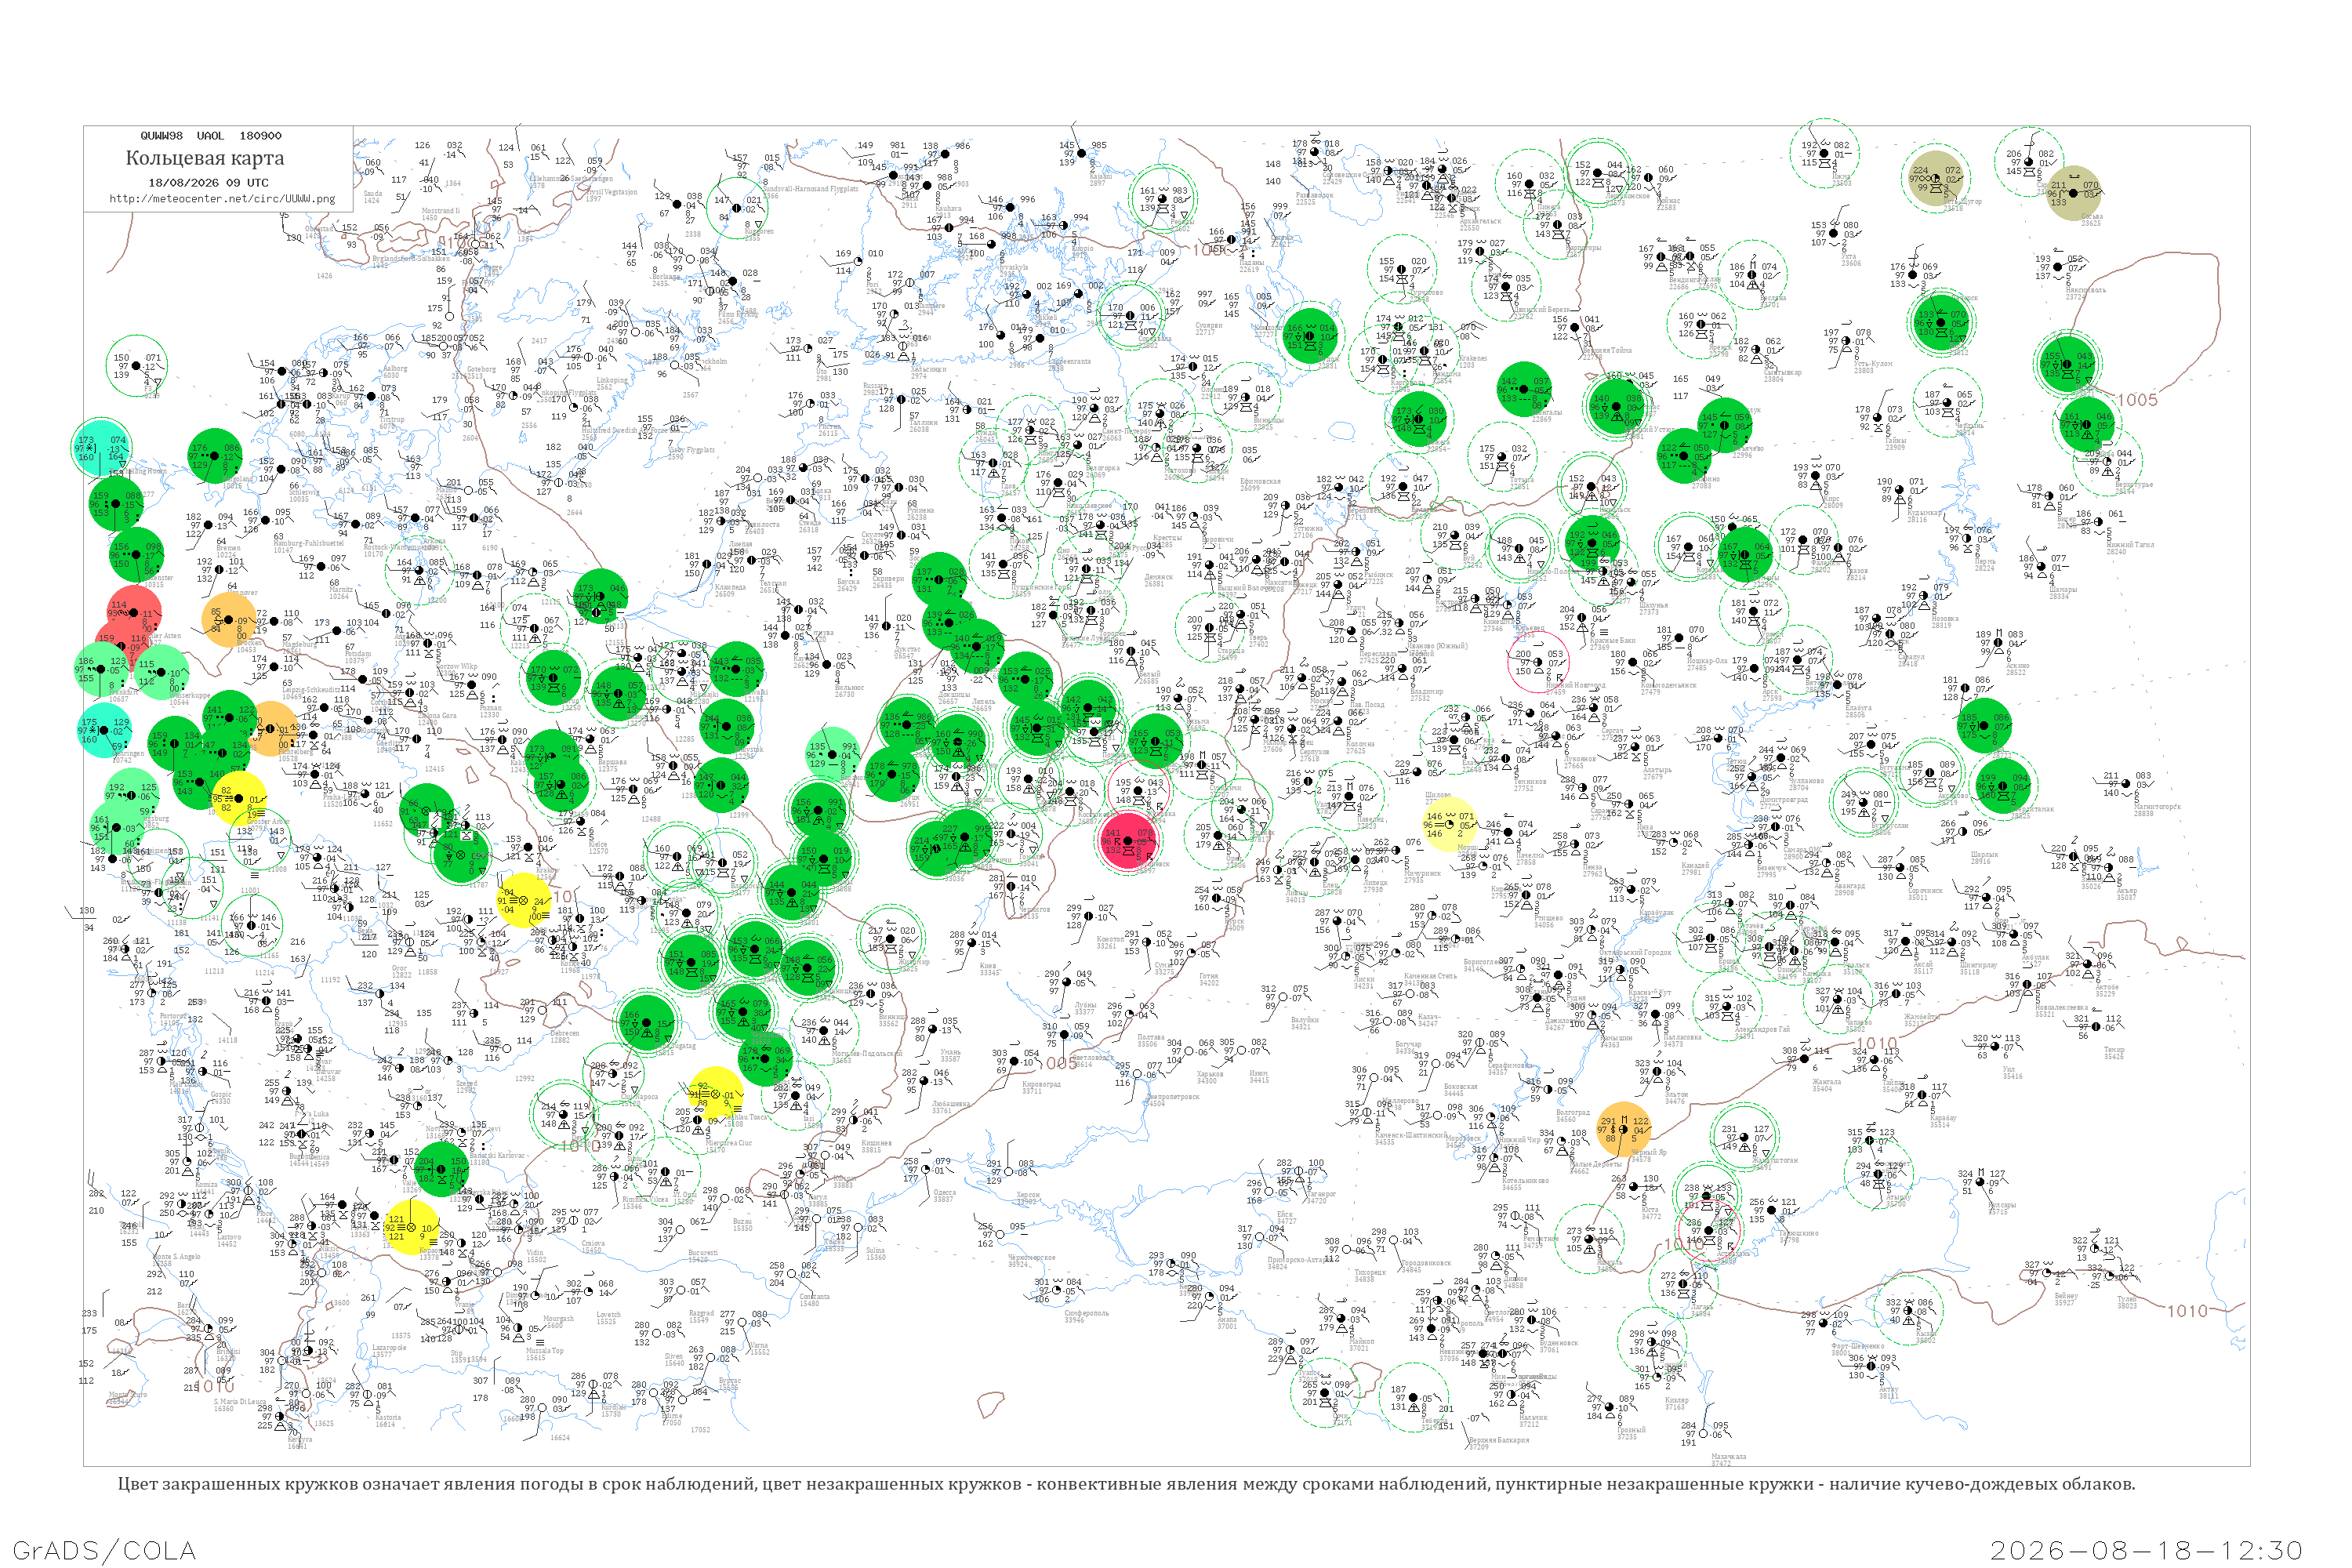Open the meteocenter.net UUWW.png URL

[222, 198]
